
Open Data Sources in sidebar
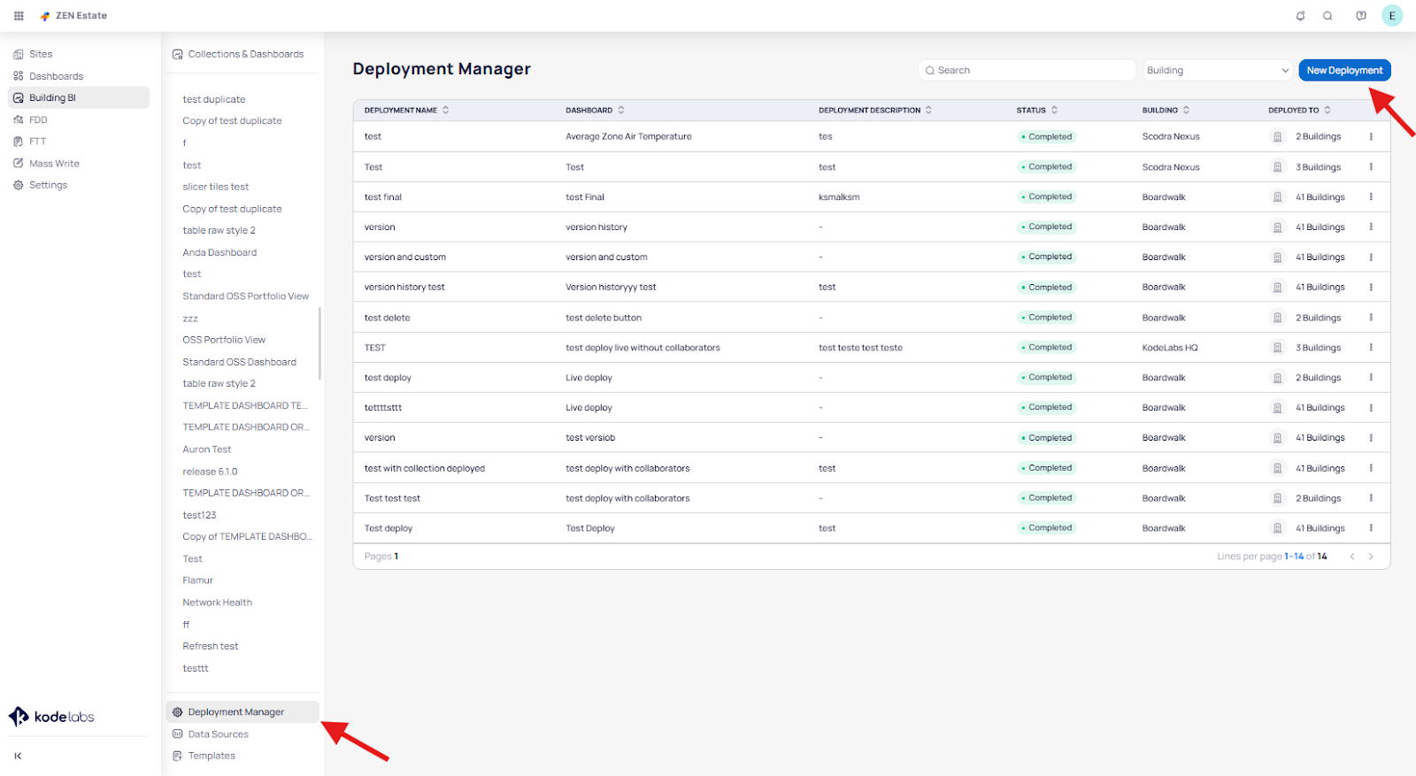point(218,734)
